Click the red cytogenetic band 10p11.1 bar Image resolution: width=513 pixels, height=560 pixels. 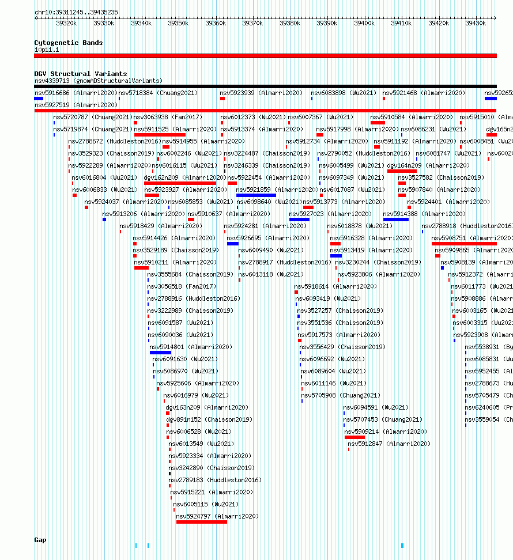pos(265,56)
